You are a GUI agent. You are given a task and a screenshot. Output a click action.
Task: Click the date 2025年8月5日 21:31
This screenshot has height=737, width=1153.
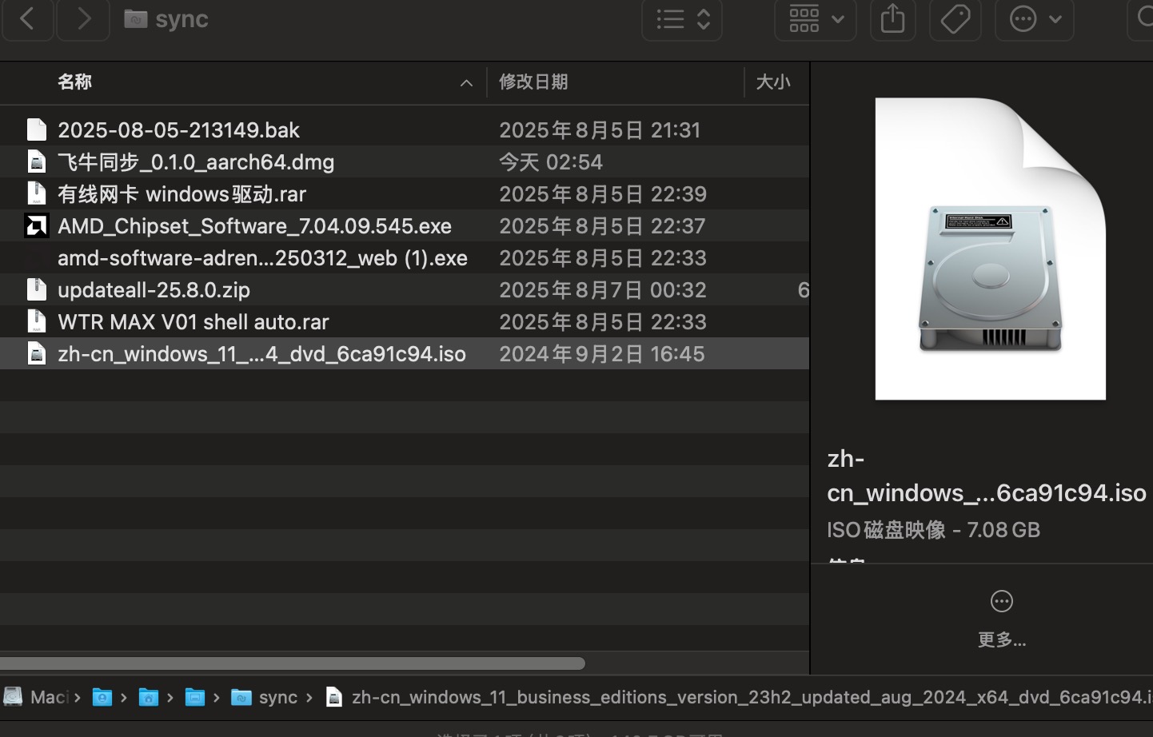point(600,130)
